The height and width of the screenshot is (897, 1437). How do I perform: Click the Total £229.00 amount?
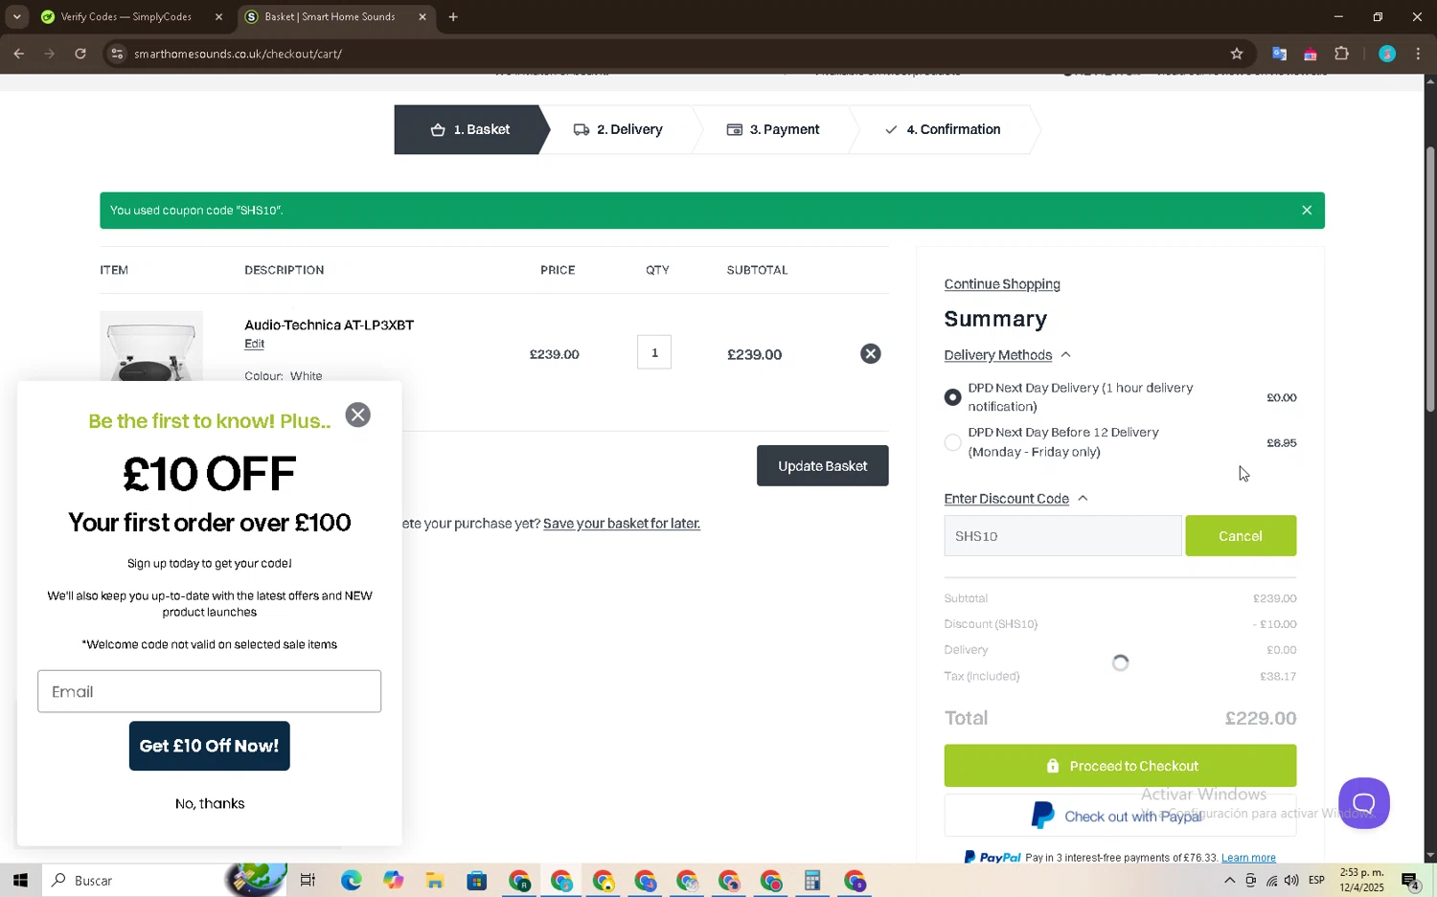[x=1261, y=718]
